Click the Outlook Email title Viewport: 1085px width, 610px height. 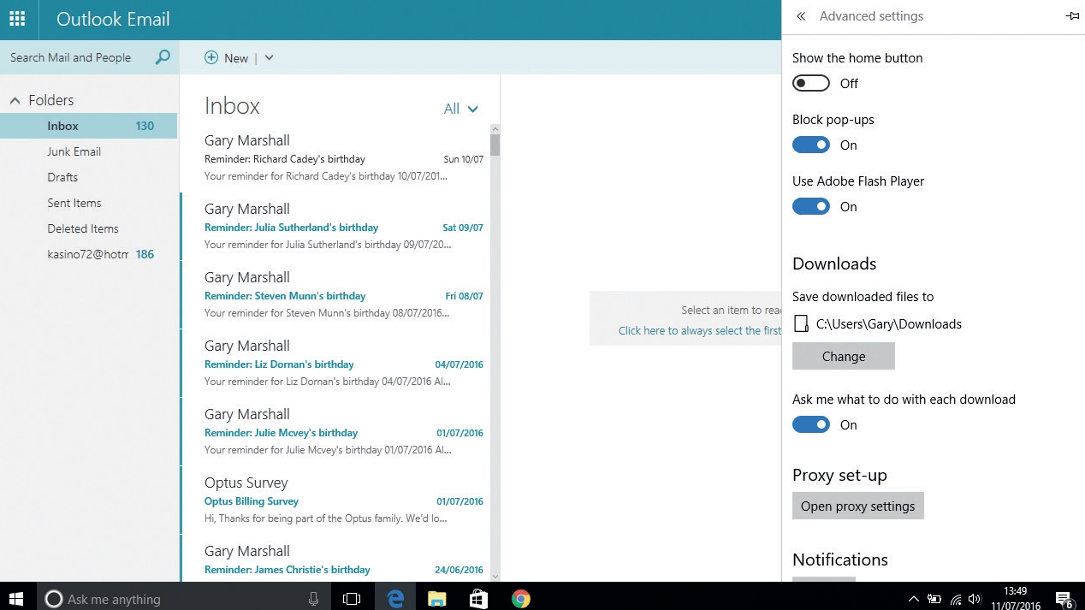pyautogui.click(x=113, y=19)
